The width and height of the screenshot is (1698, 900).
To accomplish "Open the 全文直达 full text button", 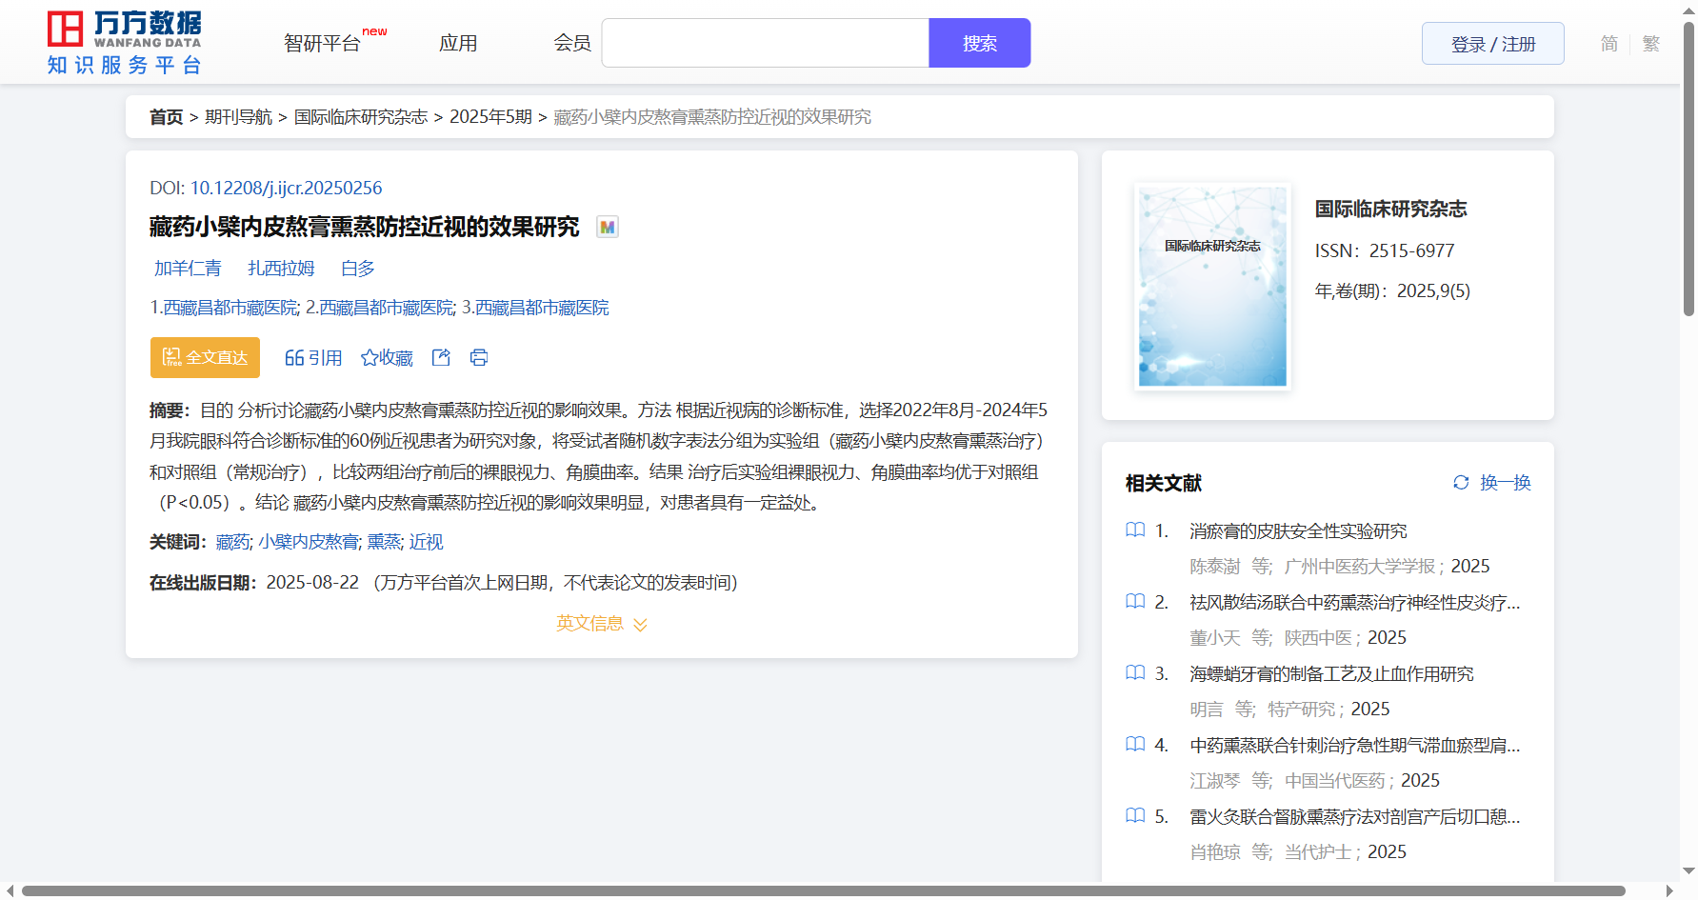I will pos(205,358).
